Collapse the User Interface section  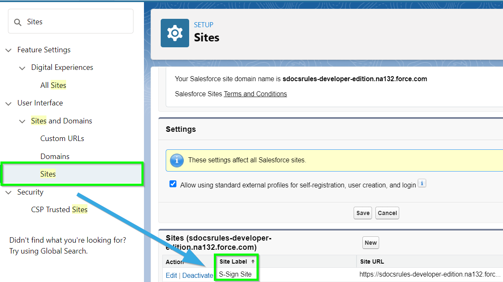tap(8, 103)
